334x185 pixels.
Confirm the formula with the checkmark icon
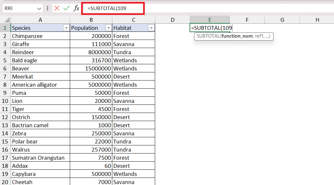point(67,8)
